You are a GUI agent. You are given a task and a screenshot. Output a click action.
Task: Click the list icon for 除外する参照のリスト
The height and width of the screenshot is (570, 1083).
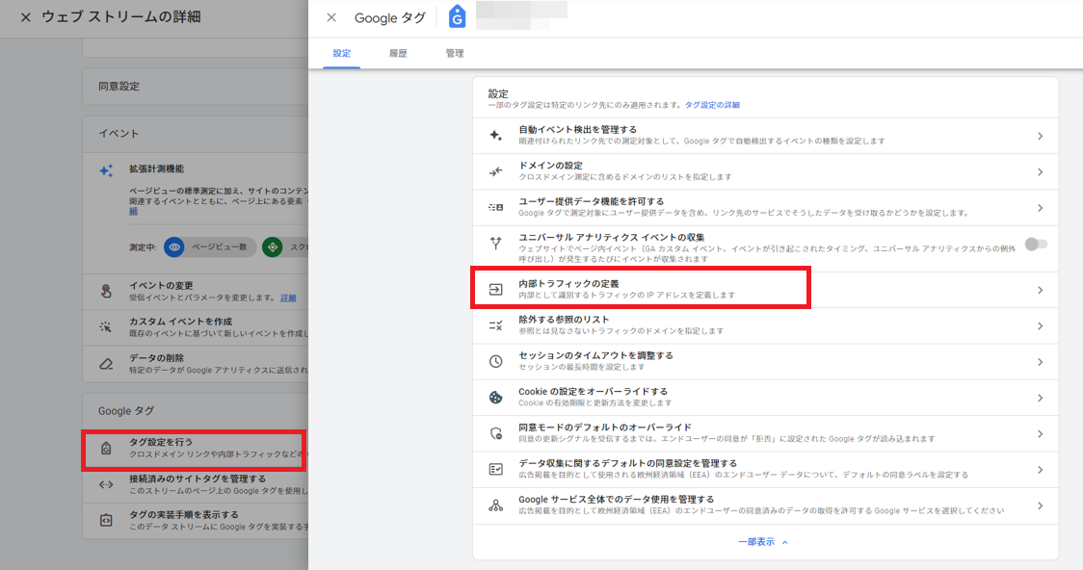495,325
